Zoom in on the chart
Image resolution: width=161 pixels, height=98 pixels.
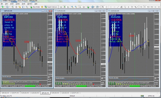(72, 7)
